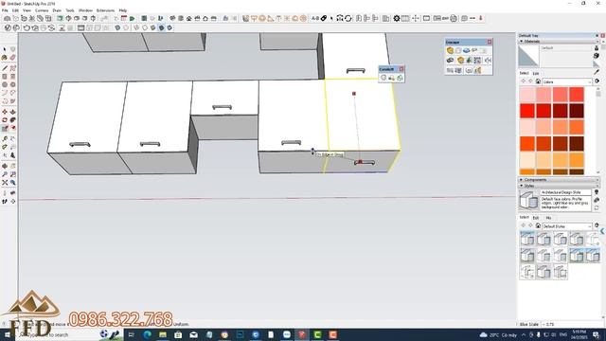Select the Rotate tool
The width and height of the screenshot is (606, 341).
(x=5, y=120)
